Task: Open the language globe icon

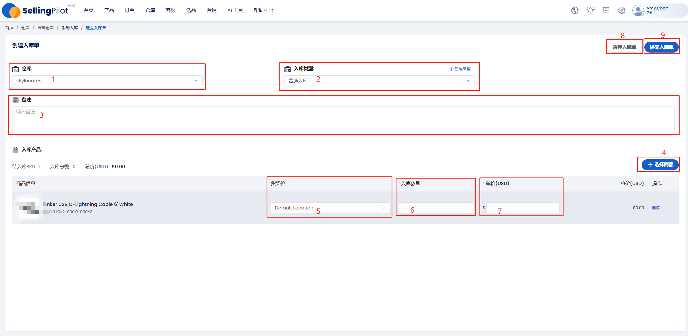Action: 575,10
